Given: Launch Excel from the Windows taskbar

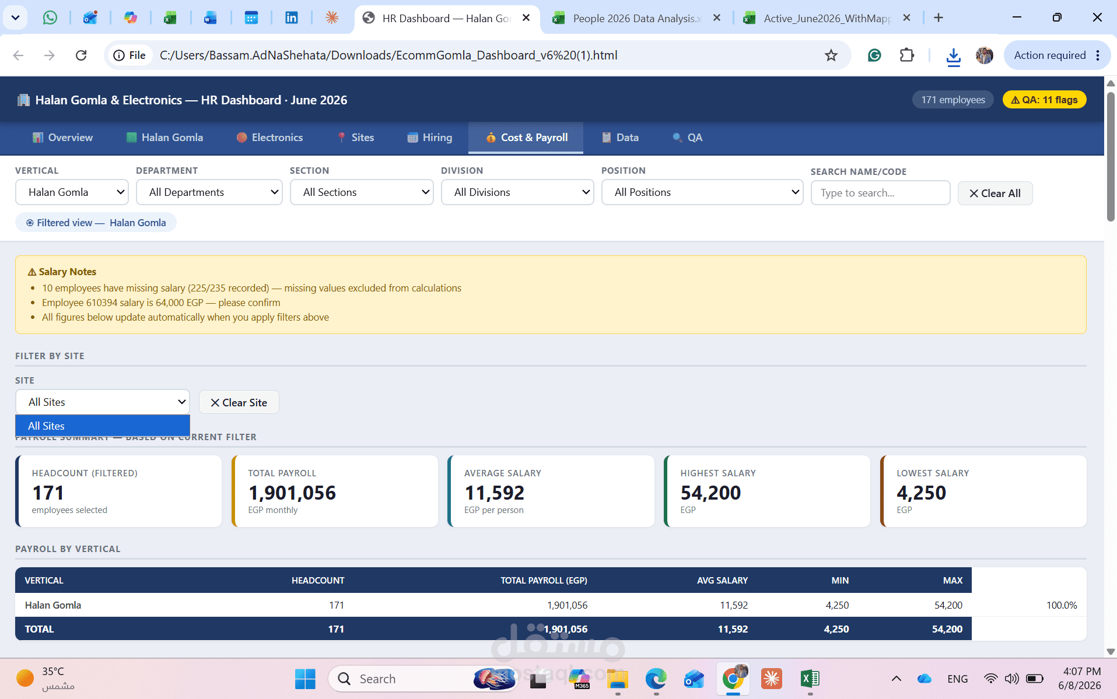Looking at the screenshot, I should coord(810,679).
